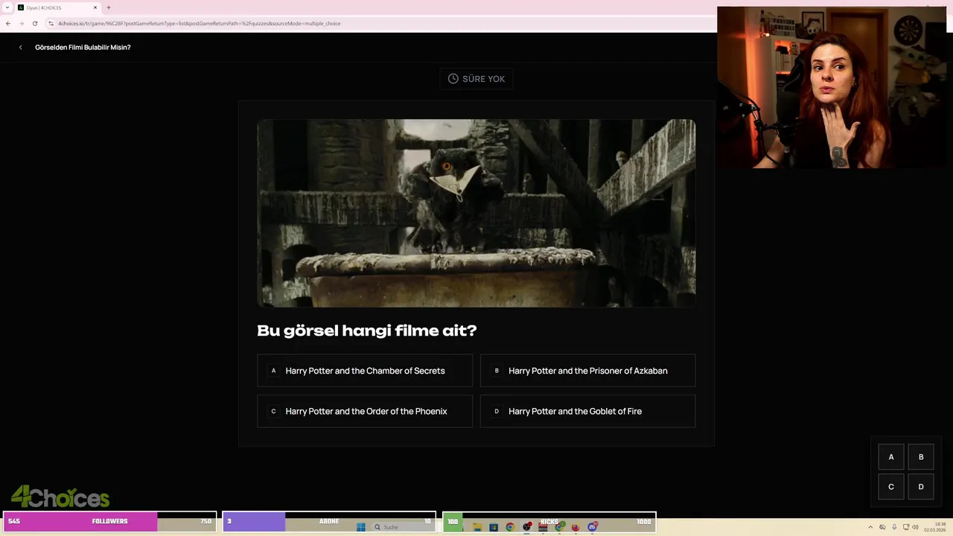Open the tab search dropdown arrow
953x536 pixels.
7,7
